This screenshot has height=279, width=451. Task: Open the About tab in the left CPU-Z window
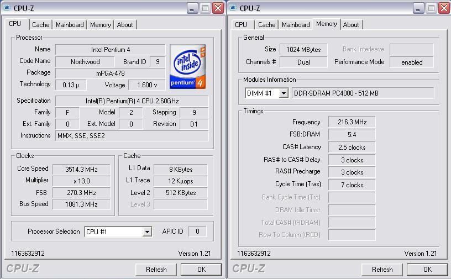(x=125, y=25)
